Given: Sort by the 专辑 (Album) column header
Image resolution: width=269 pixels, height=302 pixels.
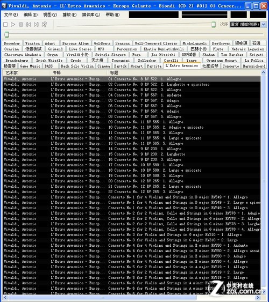Looking at the screenshot, I should [78, 72].
